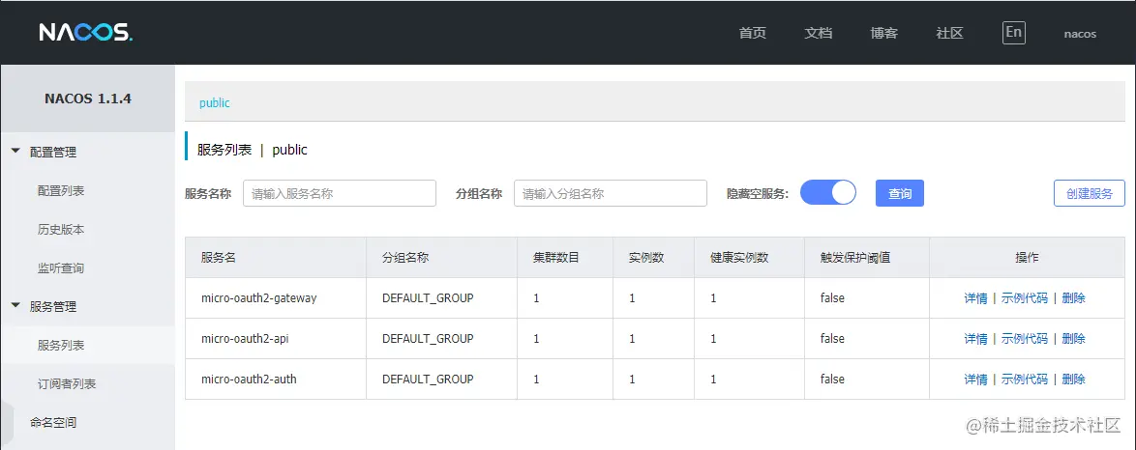Click the 查询 button
This screenshot has height=450, width=1136.
pos(900,193)
